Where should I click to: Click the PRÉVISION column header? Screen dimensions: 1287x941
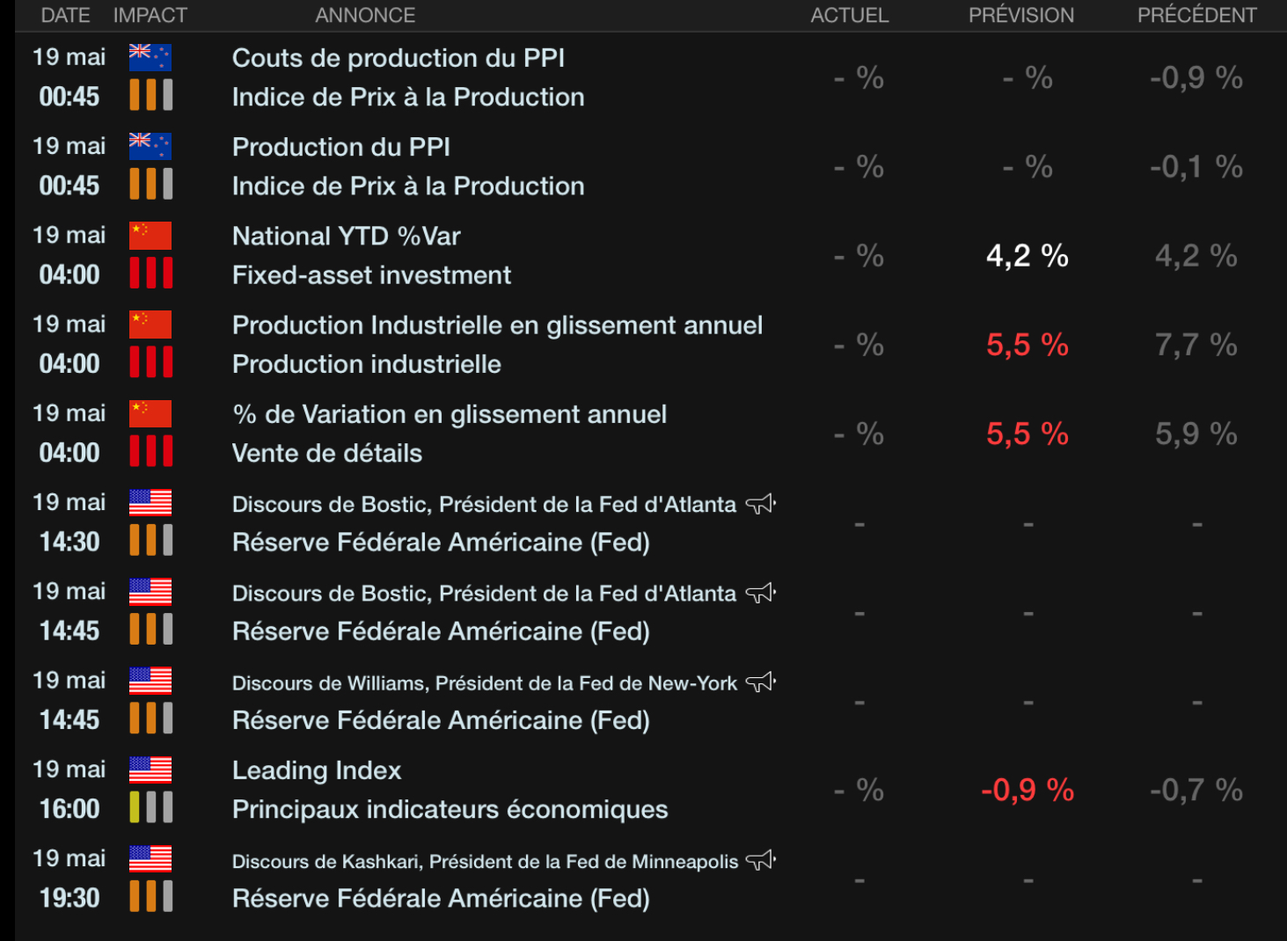point(1020,15)
